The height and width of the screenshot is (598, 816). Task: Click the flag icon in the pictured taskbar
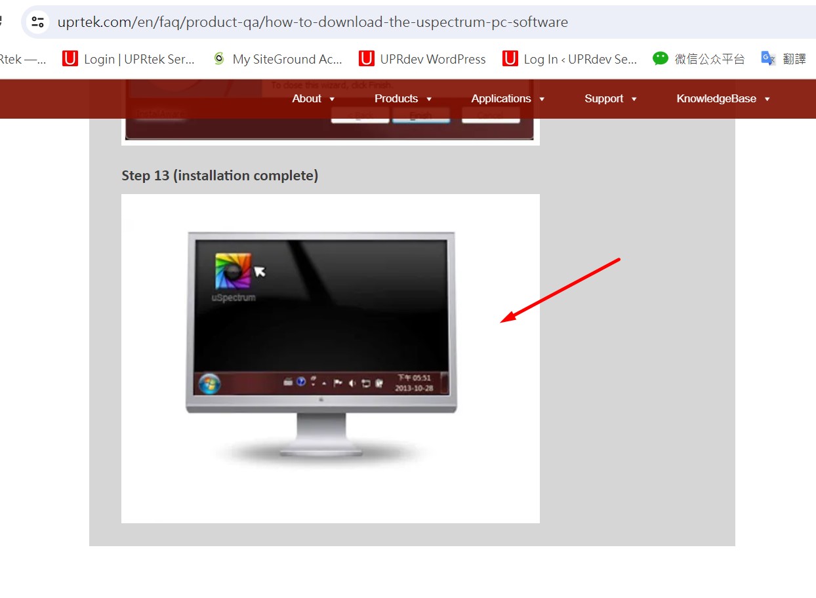click(338, 383)
